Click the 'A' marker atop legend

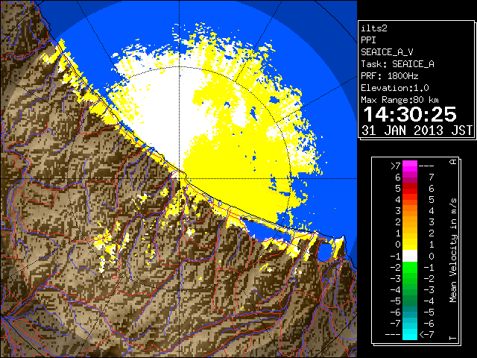click(453, 162)
